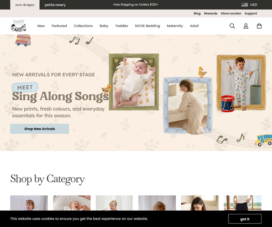Click the nest designs logo

(x=18, y=26)
